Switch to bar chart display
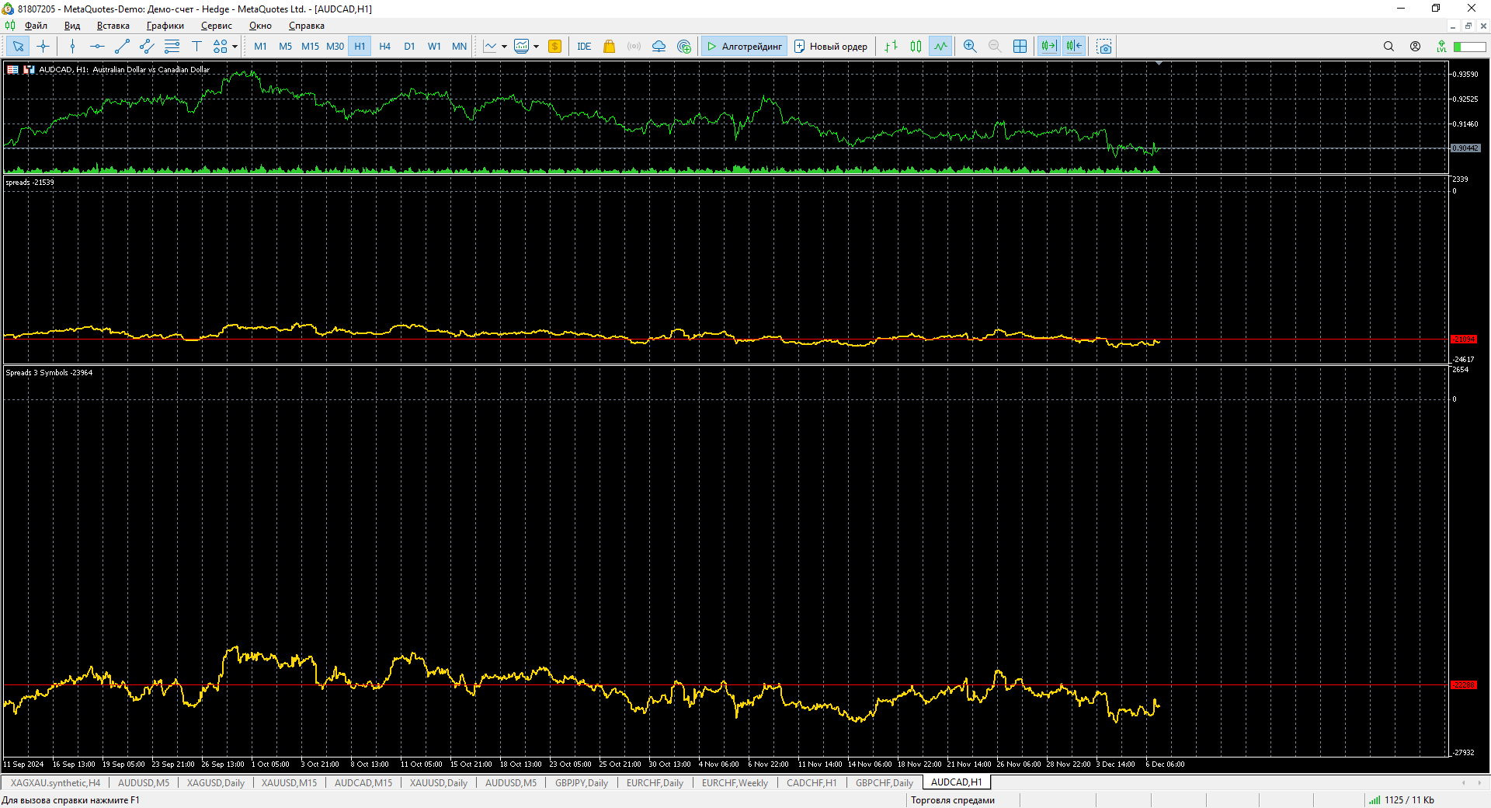This screenshot has height=808, width=1491. [891, 47]
